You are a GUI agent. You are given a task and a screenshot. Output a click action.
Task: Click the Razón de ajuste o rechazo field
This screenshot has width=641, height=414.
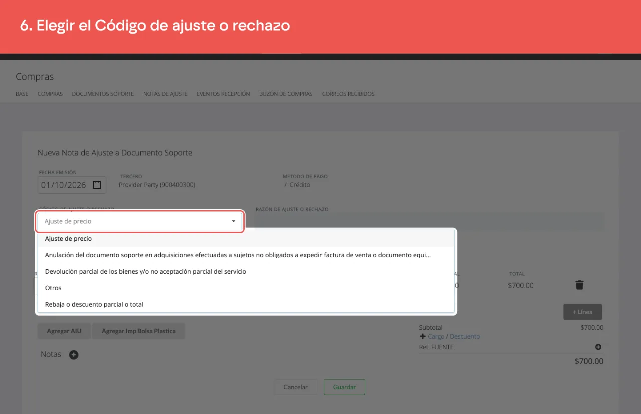[429, 221]
